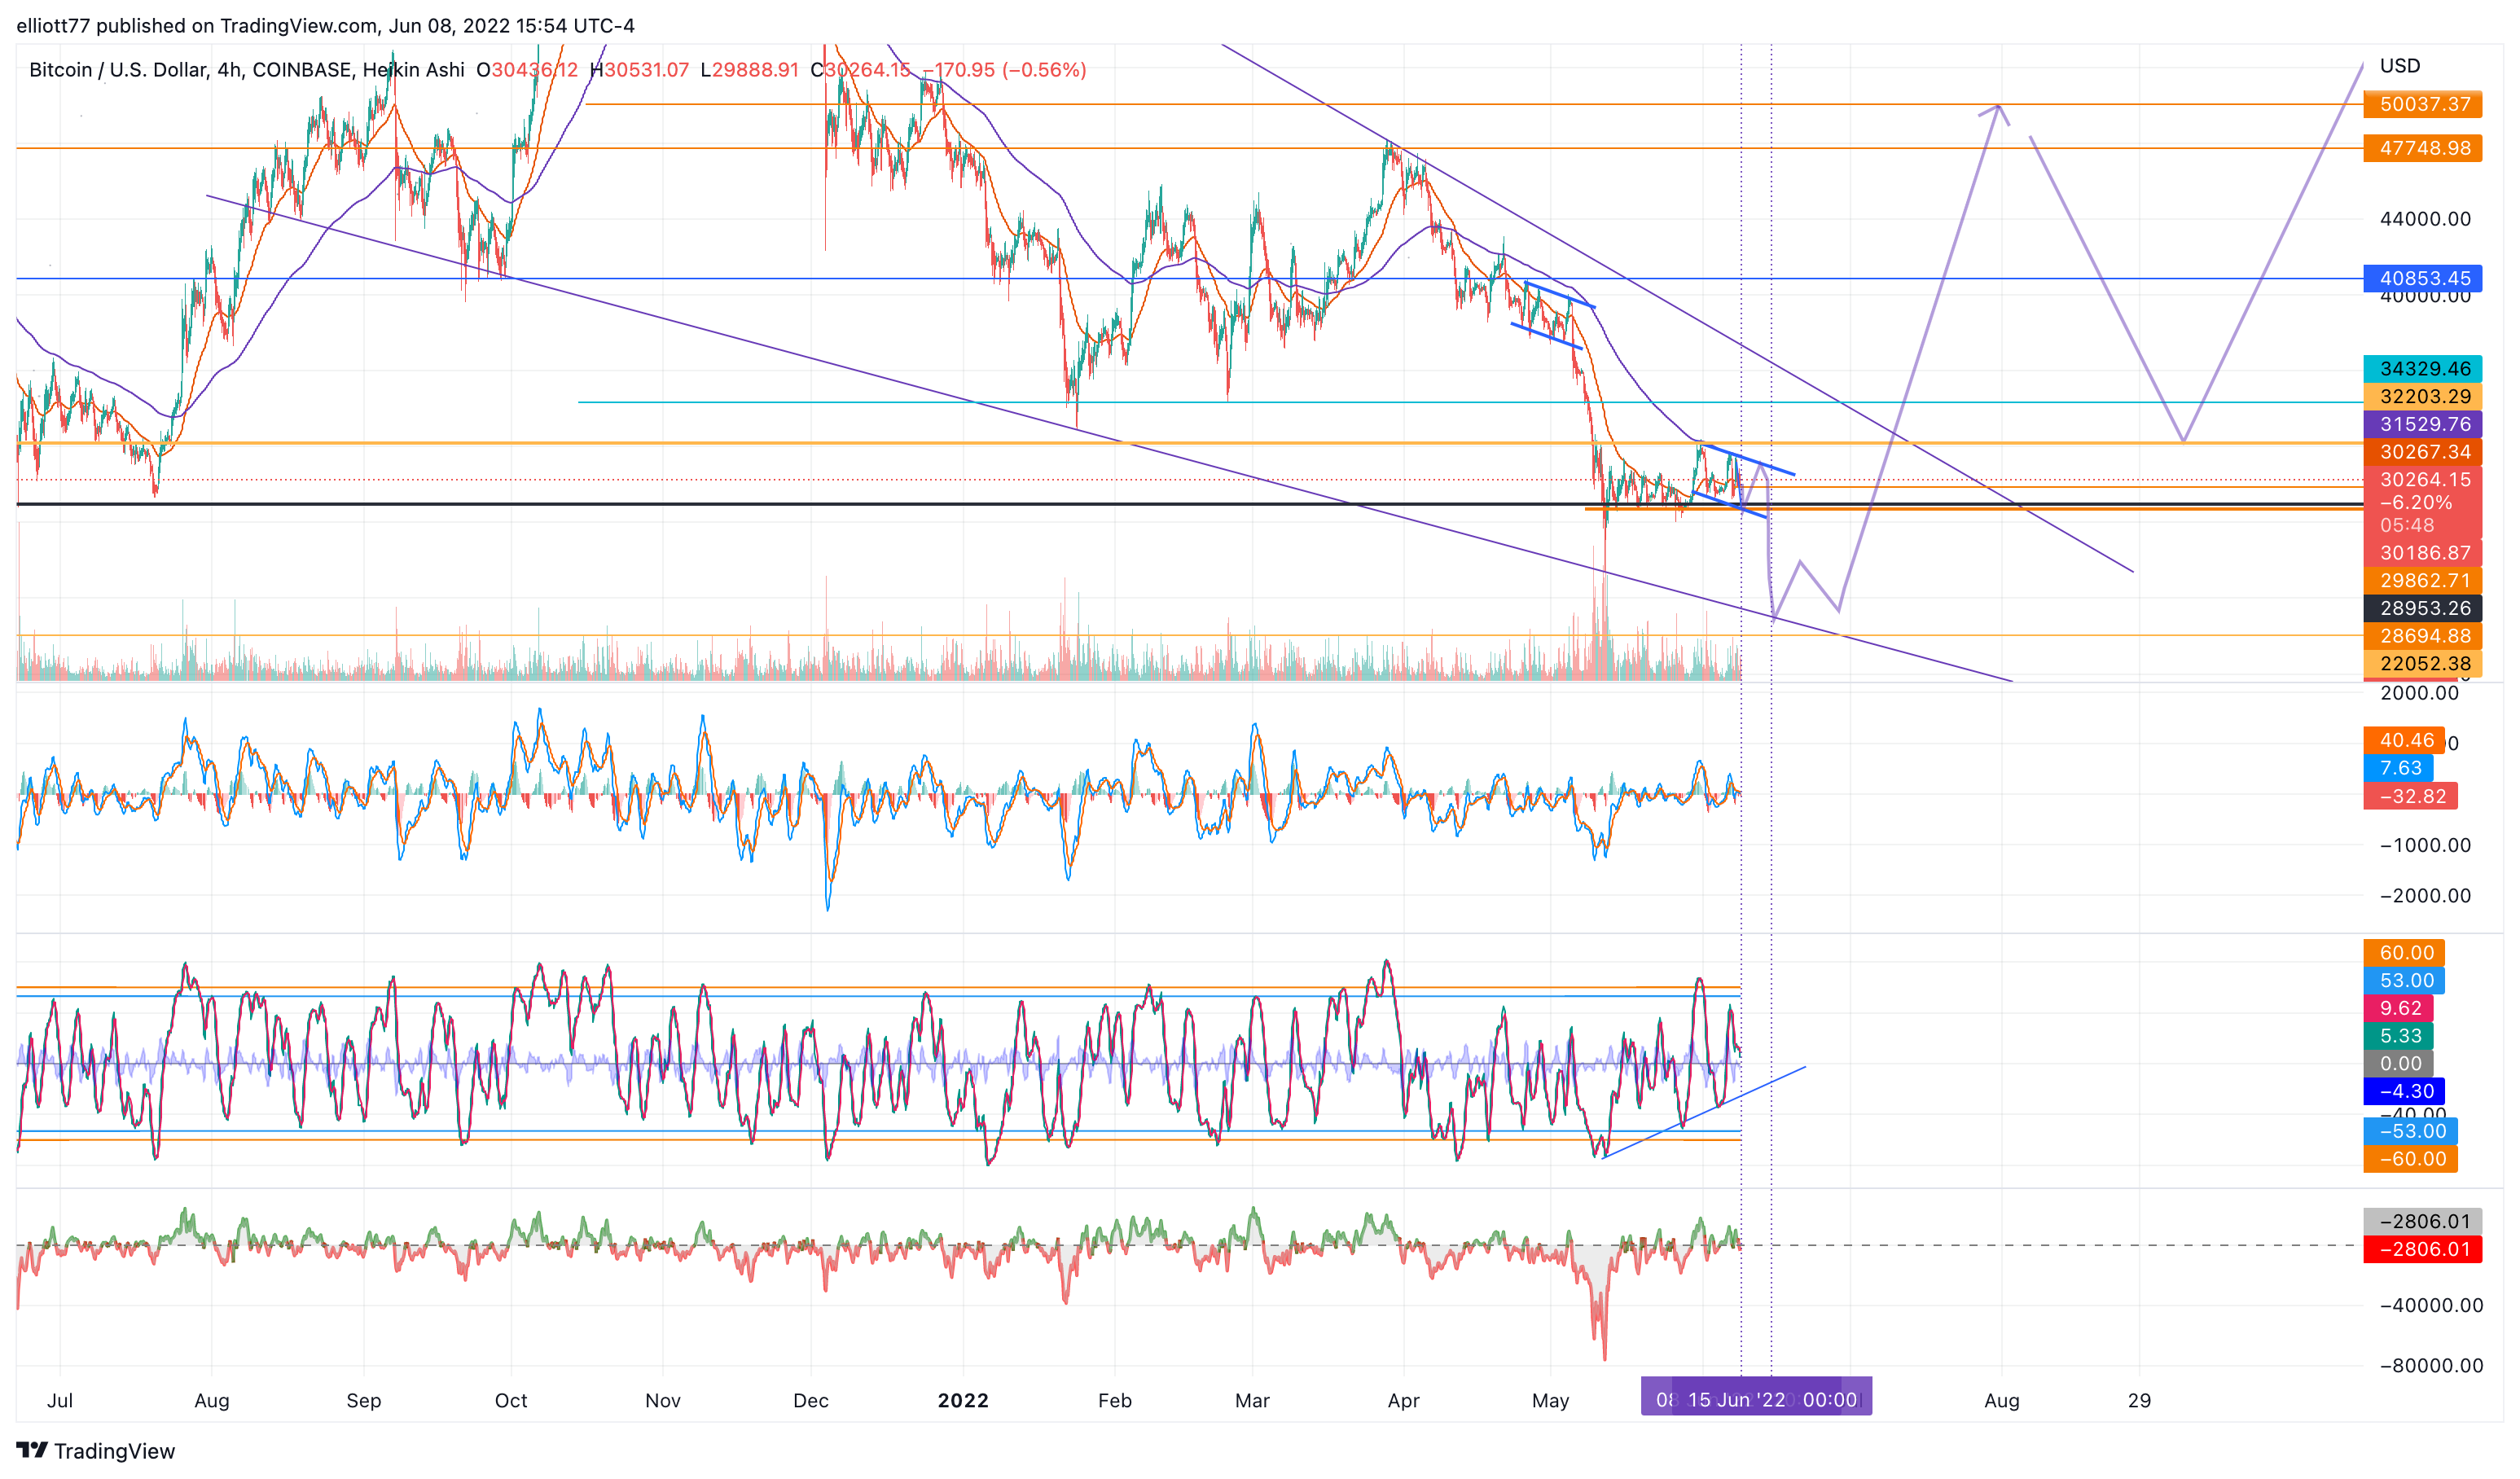
Task: Click the 31529.76 purple price label
Action: coord(2423,424)
